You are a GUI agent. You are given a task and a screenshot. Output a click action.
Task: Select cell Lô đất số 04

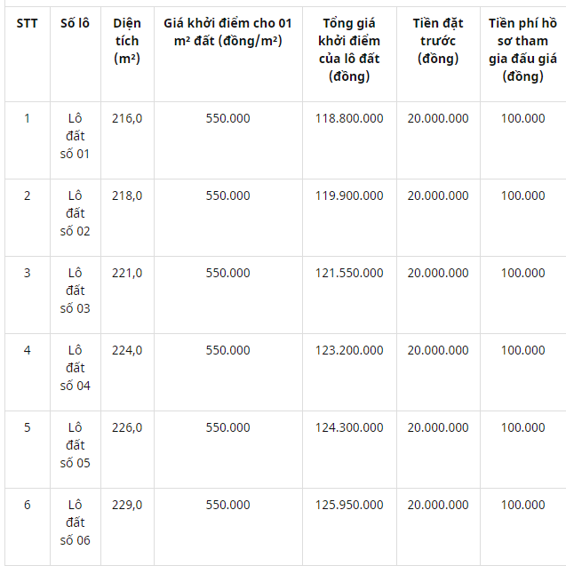75,368
